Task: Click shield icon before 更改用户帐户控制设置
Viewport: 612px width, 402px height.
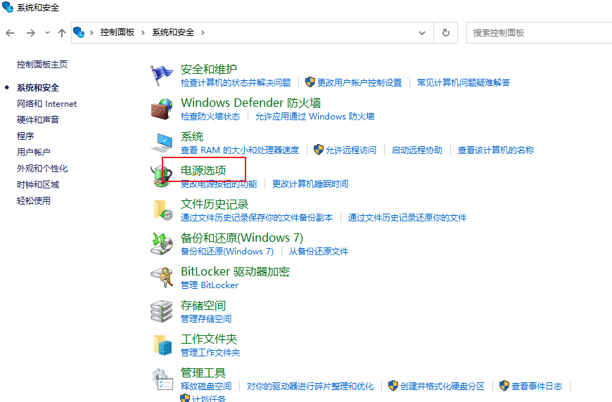Action: tap(310, 82)
